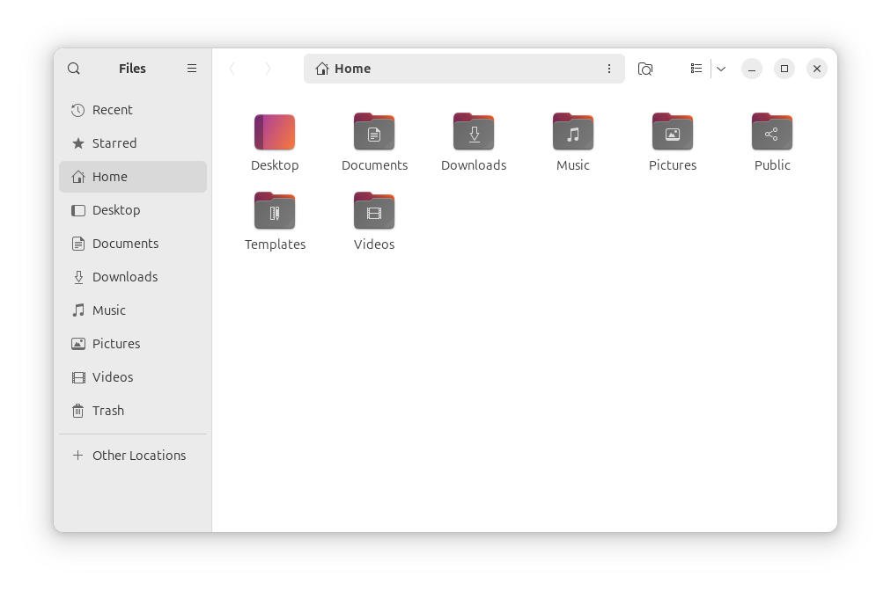This screenshot has height=591, width=891.
Task: Select Home in the sidebar
Action: 133,177
